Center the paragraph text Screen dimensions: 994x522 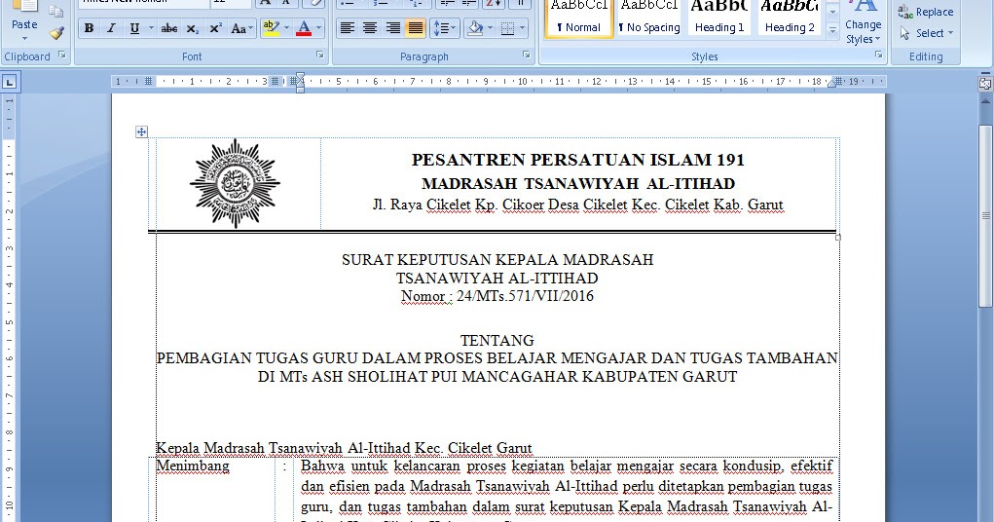coord(370,28)
